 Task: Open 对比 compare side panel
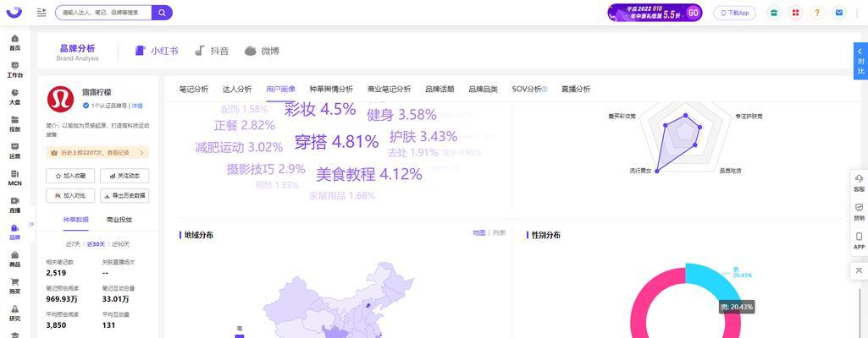pos(860,61)
